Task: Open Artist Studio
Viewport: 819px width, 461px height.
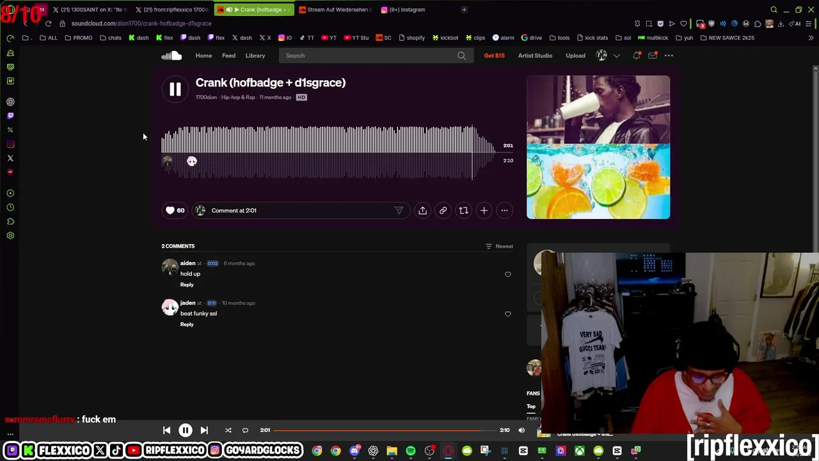Action: pyautogui.click(x=535, y=56)
